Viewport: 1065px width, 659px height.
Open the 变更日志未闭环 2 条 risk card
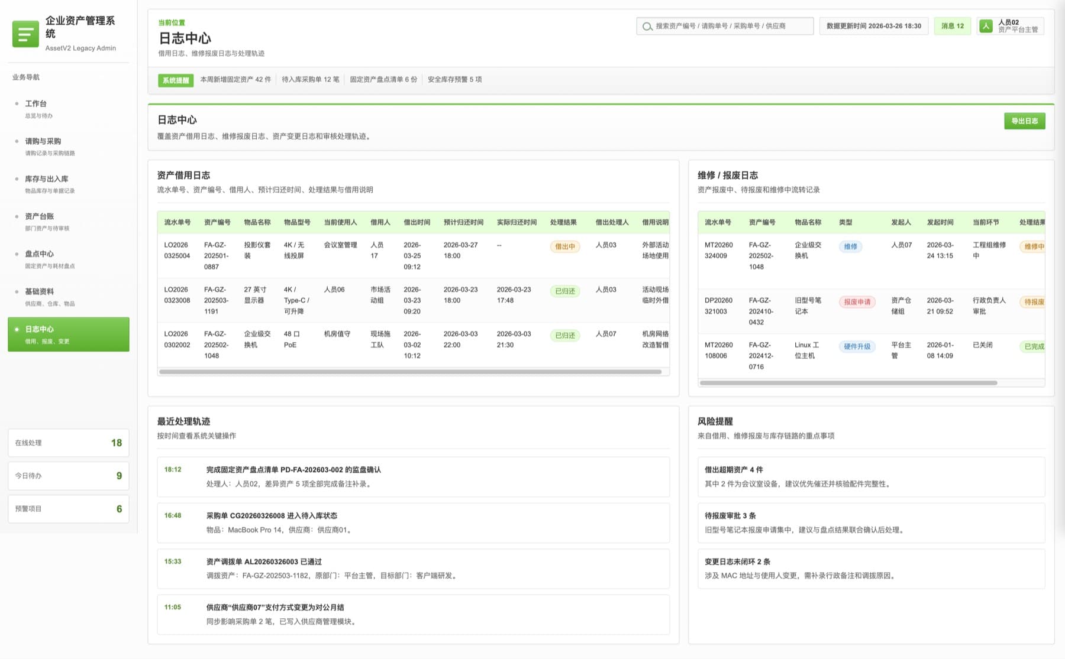(871, 569)
